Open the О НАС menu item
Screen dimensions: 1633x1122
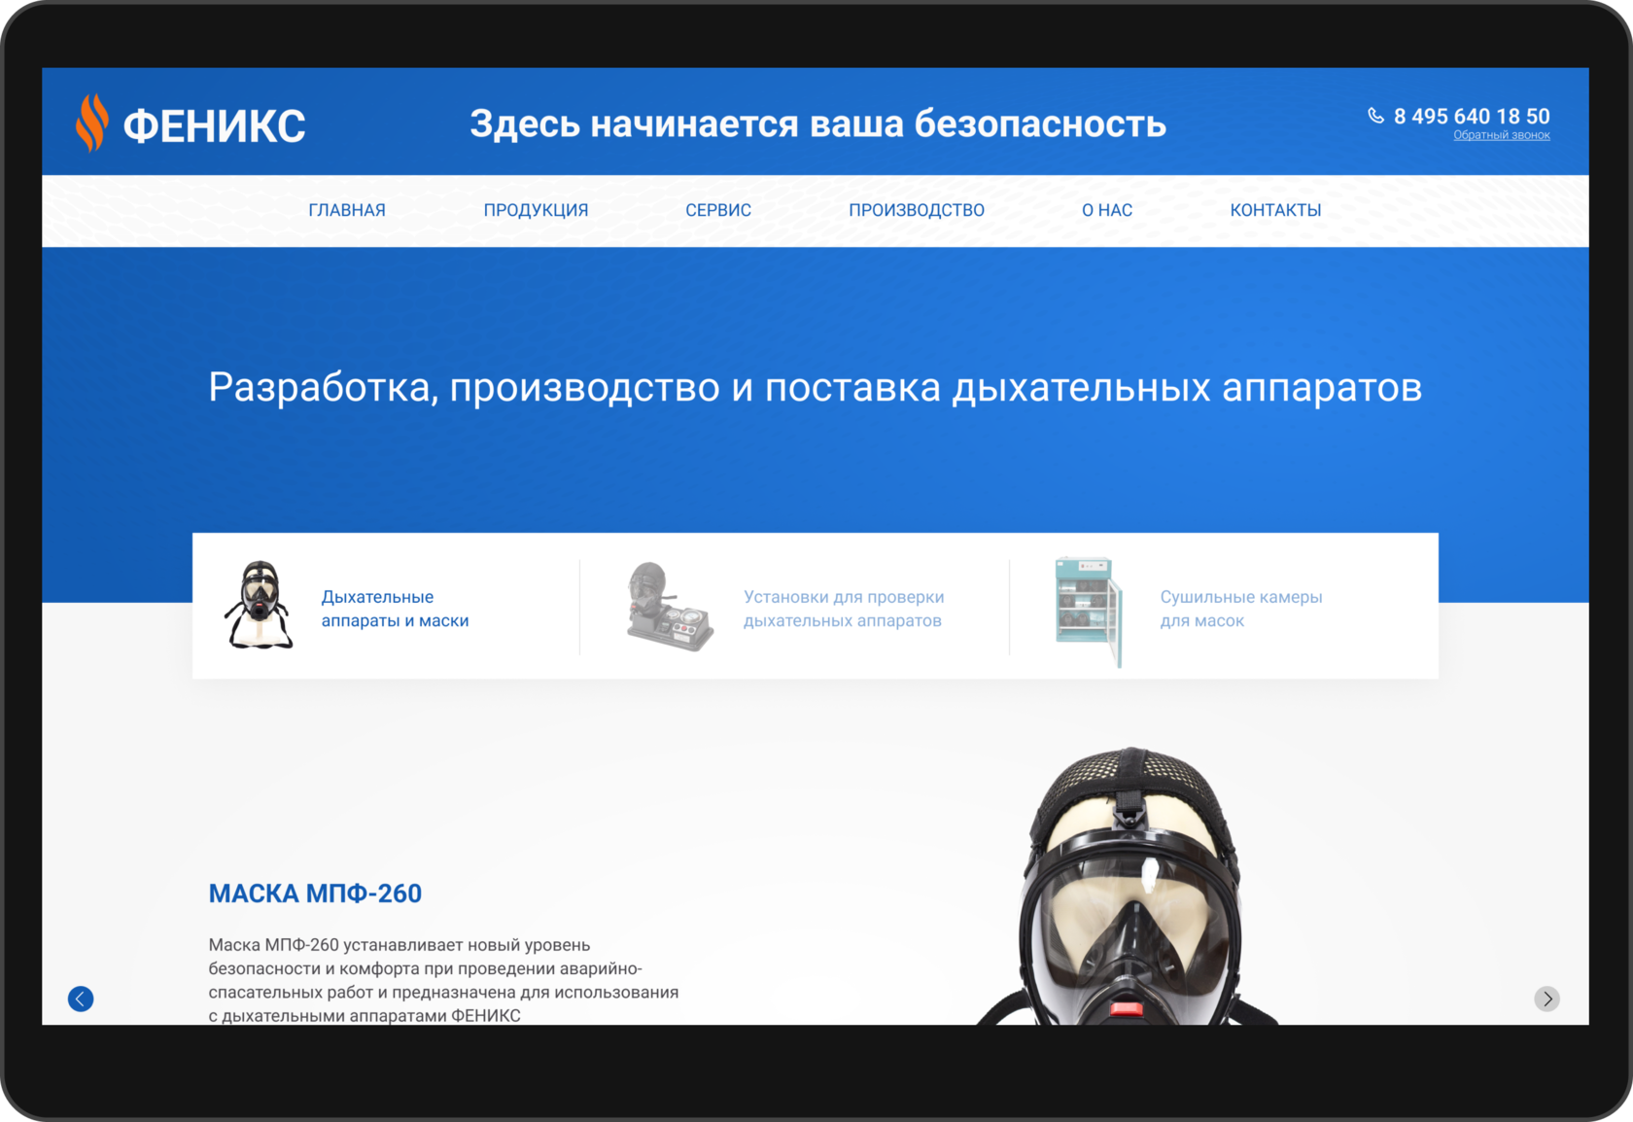[1107, 210]
